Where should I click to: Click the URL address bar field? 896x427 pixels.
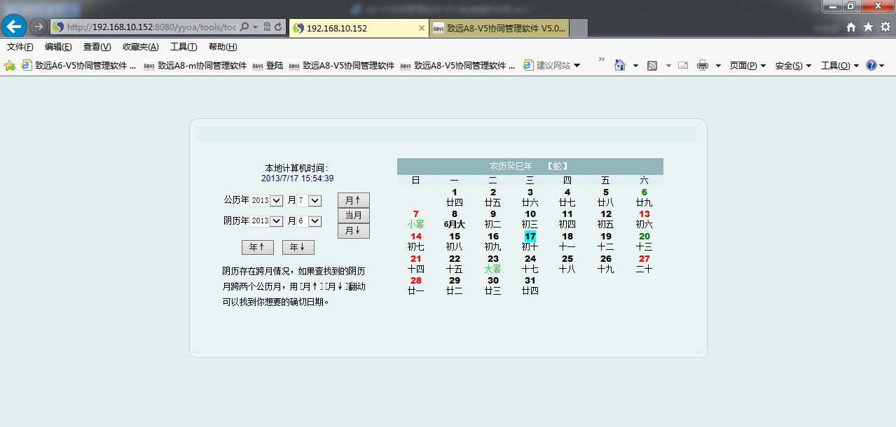151,27
